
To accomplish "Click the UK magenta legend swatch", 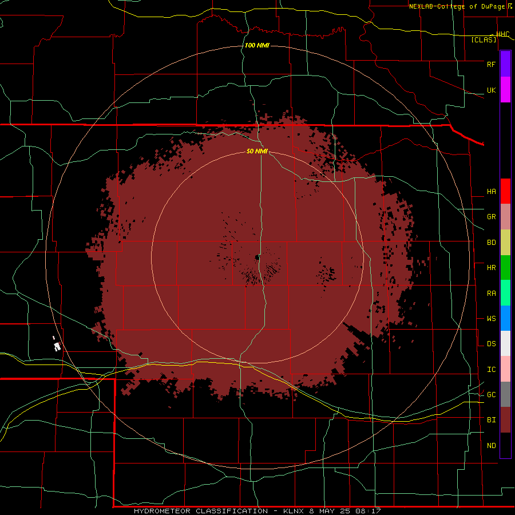I will 505,90.
